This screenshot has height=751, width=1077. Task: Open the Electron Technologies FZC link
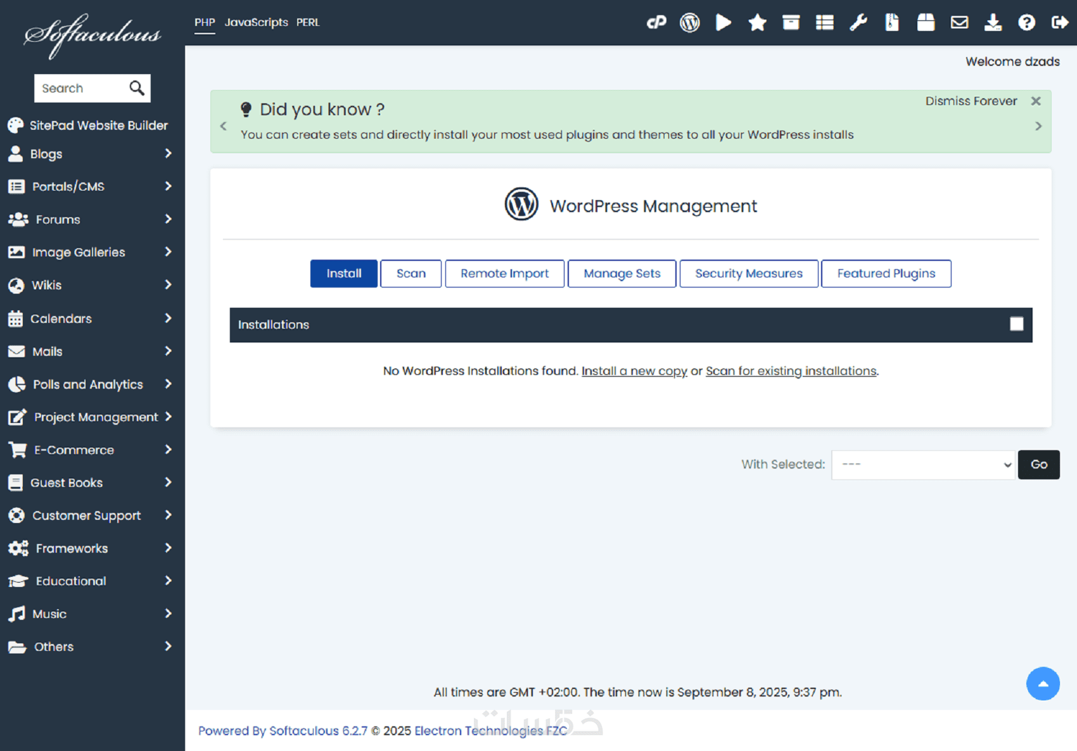point(491,731)
